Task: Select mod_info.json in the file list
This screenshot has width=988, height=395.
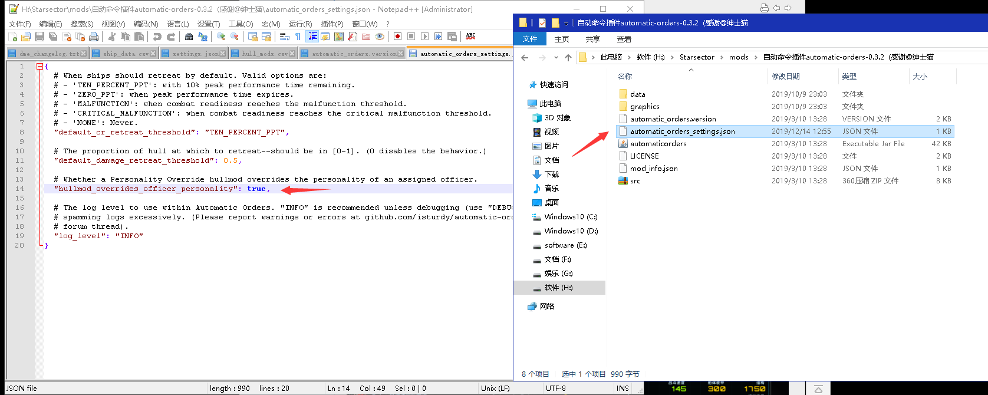Action: 654,169
